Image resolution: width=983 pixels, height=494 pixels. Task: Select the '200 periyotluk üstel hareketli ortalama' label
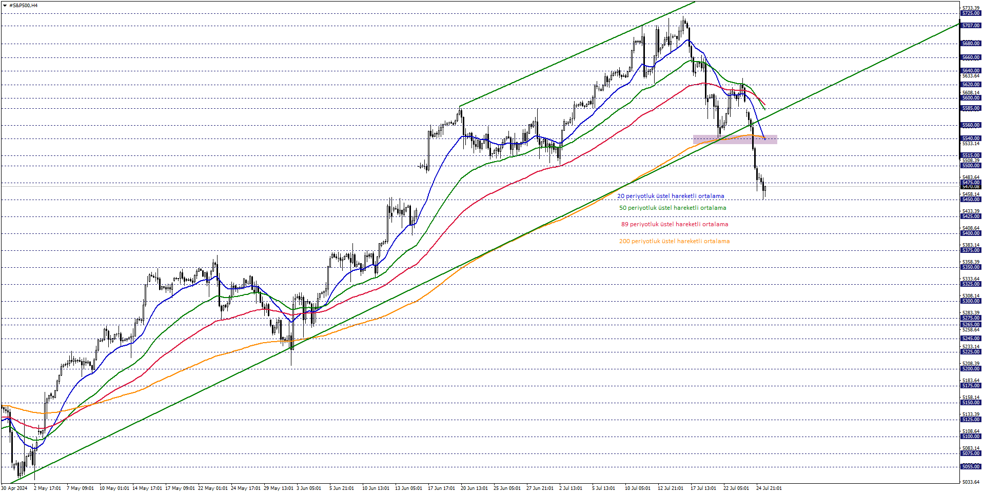674,241
